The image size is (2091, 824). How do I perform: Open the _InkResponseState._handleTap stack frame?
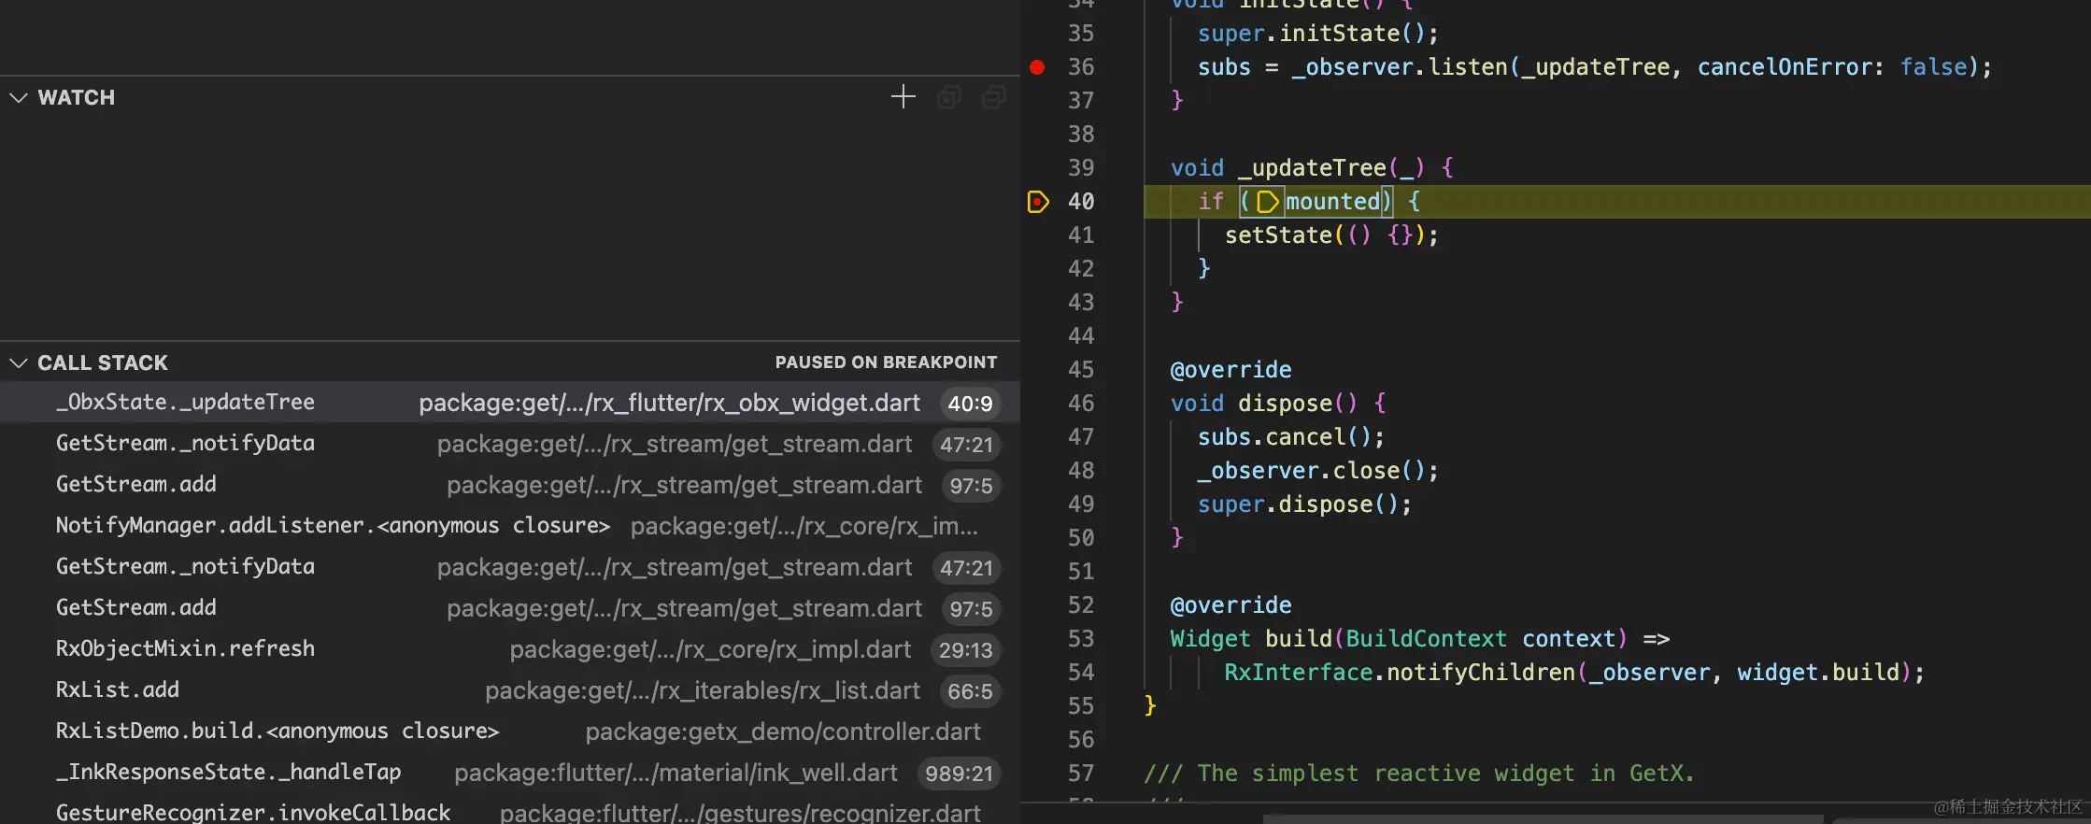tap(510, 773)
